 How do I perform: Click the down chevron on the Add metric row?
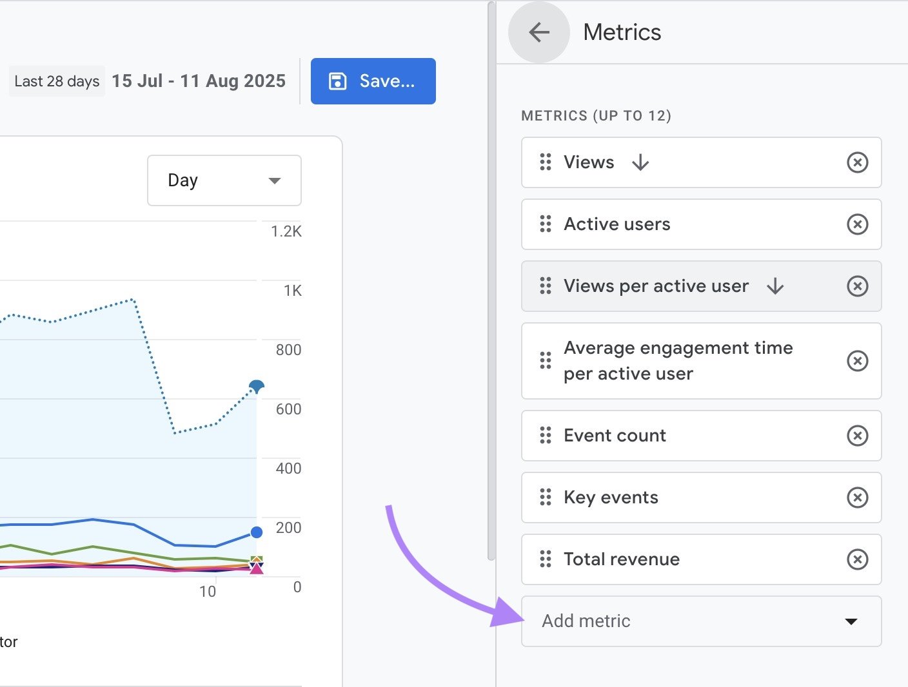851,621
